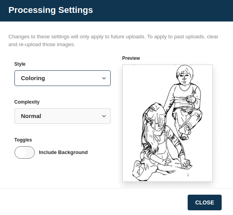Click the dark blue dialog header bar
This screenshot has width=233, height=215.
[116, 11]
